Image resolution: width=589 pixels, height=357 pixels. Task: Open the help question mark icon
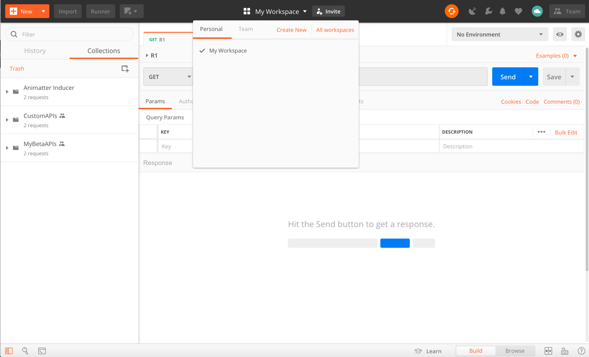tap(581, 351)
